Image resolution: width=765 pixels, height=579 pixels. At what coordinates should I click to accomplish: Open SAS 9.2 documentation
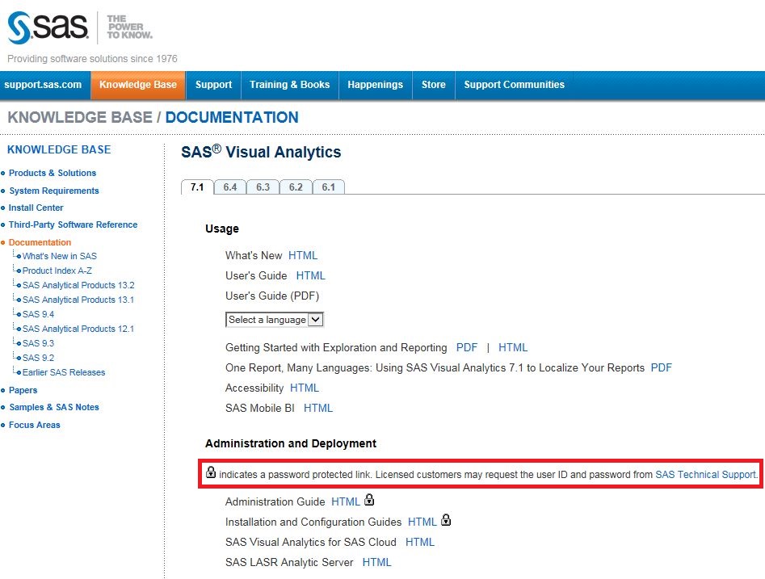click(x=38, y=358)
